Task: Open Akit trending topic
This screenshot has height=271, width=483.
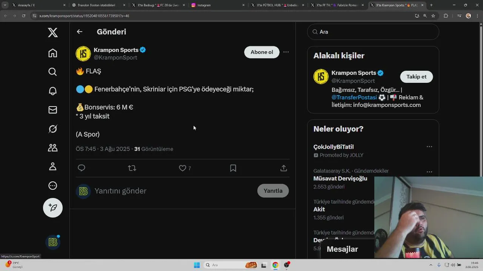Action: coord(319,209)
